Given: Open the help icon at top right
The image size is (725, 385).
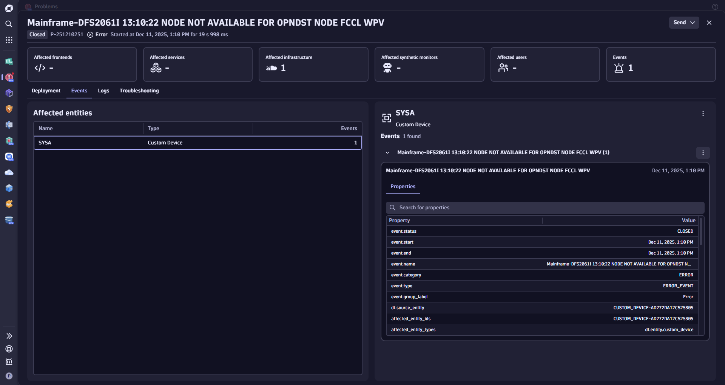Looking at the screenshot, I should click(715, 6).
